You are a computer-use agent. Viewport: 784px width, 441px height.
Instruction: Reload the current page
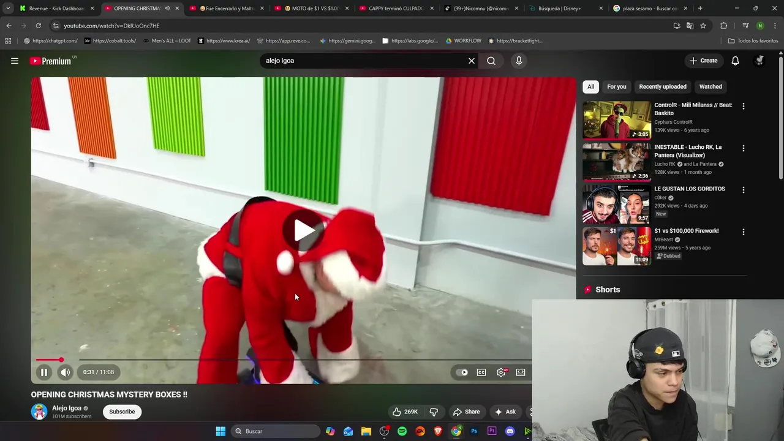point(38,26)
